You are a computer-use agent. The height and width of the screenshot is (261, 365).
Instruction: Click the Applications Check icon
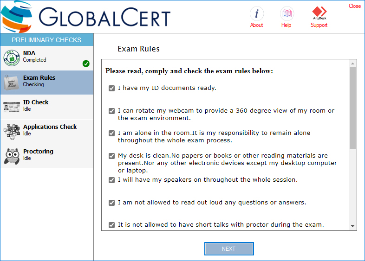(11, 131)
